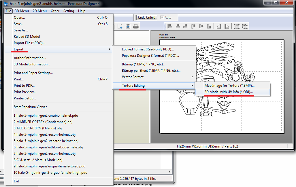The image size is (296, 187).
Task: Expand the Texture Editing submenu
Action: point(154,86)
